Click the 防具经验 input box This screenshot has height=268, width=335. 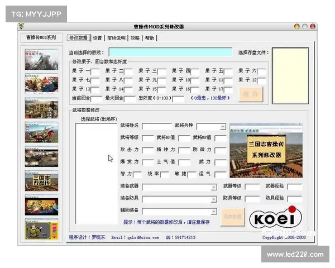pyautogui.click(x=295, y=199)
